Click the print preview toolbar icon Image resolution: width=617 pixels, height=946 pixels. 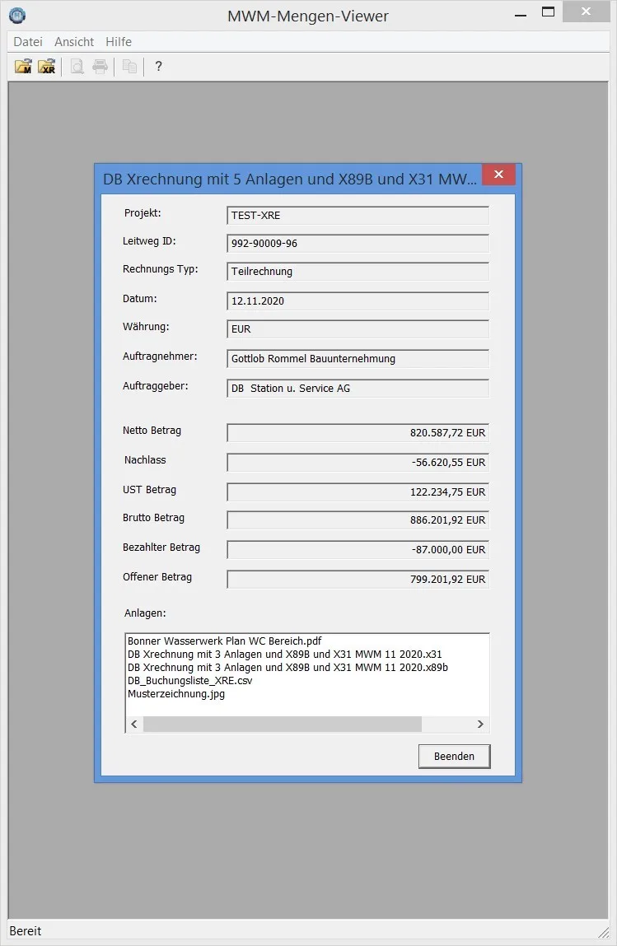coord(77,67)
